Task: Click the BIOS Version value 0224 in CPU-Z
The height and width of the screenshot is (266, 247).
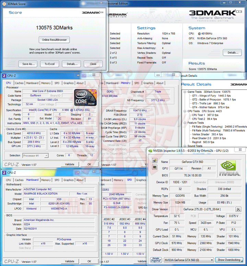Action: click(x=59, y=224)
